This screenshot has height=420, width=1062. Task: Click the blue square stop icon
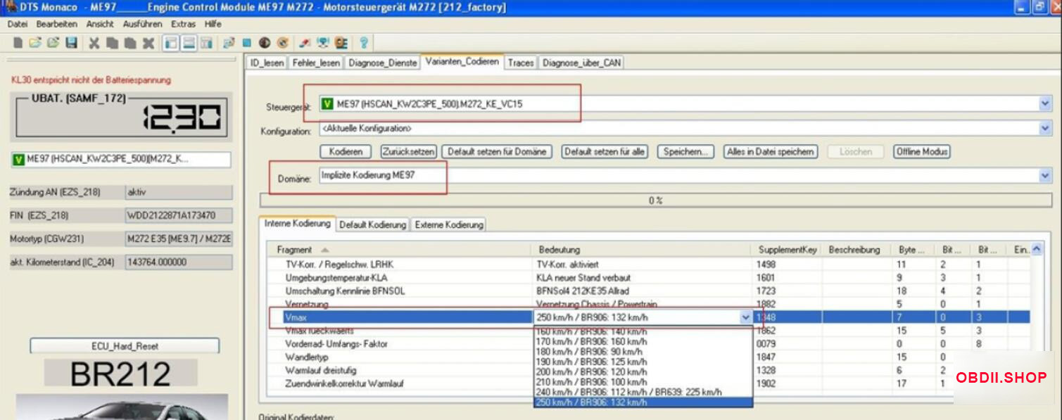(x=247, y=44)
